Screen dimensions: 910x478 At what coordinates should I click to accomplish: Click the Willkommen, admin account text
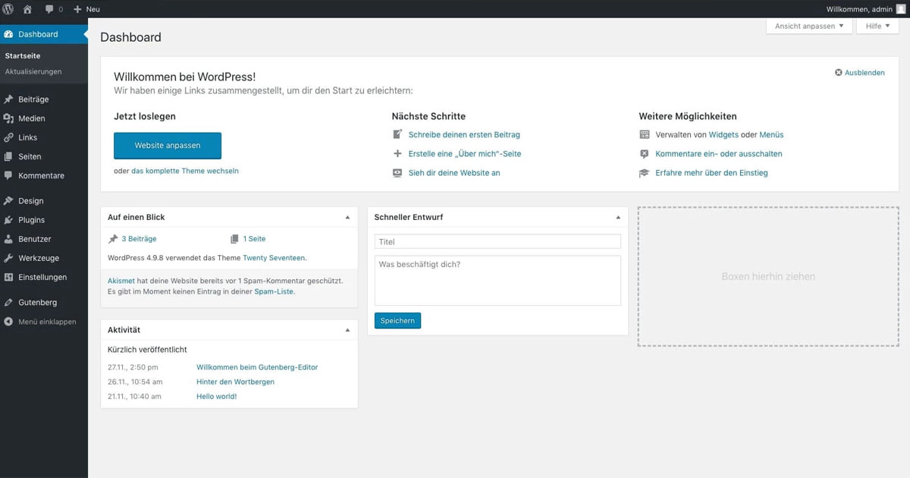coord(859,9)
